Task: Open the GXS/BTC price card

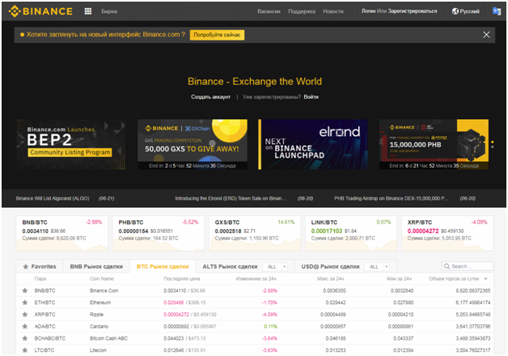Action: [255, 234]
